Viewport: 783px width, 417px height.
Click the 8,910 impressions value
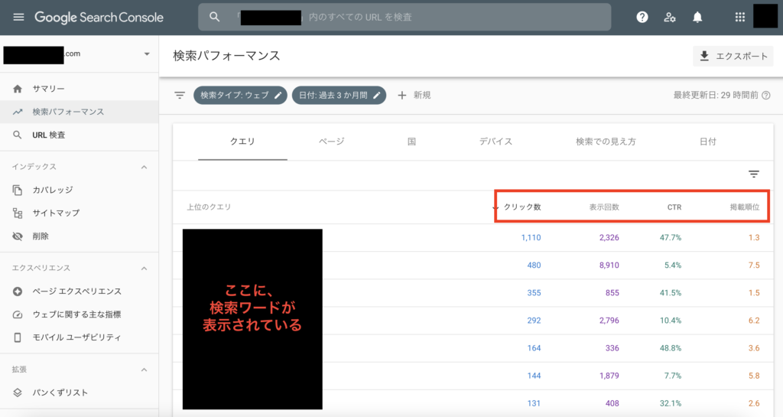[609, 266]
